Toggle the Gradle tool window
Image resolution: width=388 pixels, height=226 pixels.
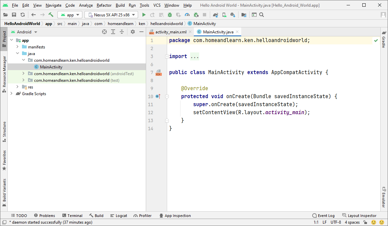tap(384, 39)
